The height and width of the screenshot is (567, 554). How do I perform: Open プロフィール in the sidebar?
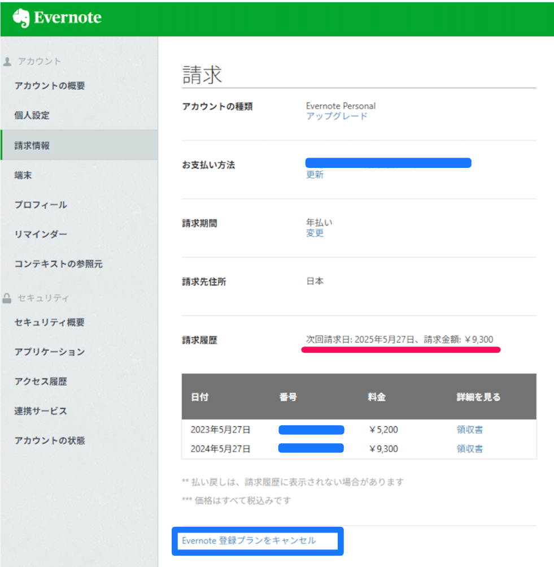(41, 205)
